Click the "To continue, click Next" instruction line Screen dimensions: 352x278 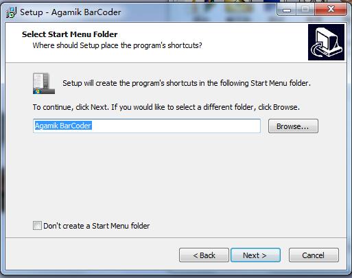pos(166,107)
